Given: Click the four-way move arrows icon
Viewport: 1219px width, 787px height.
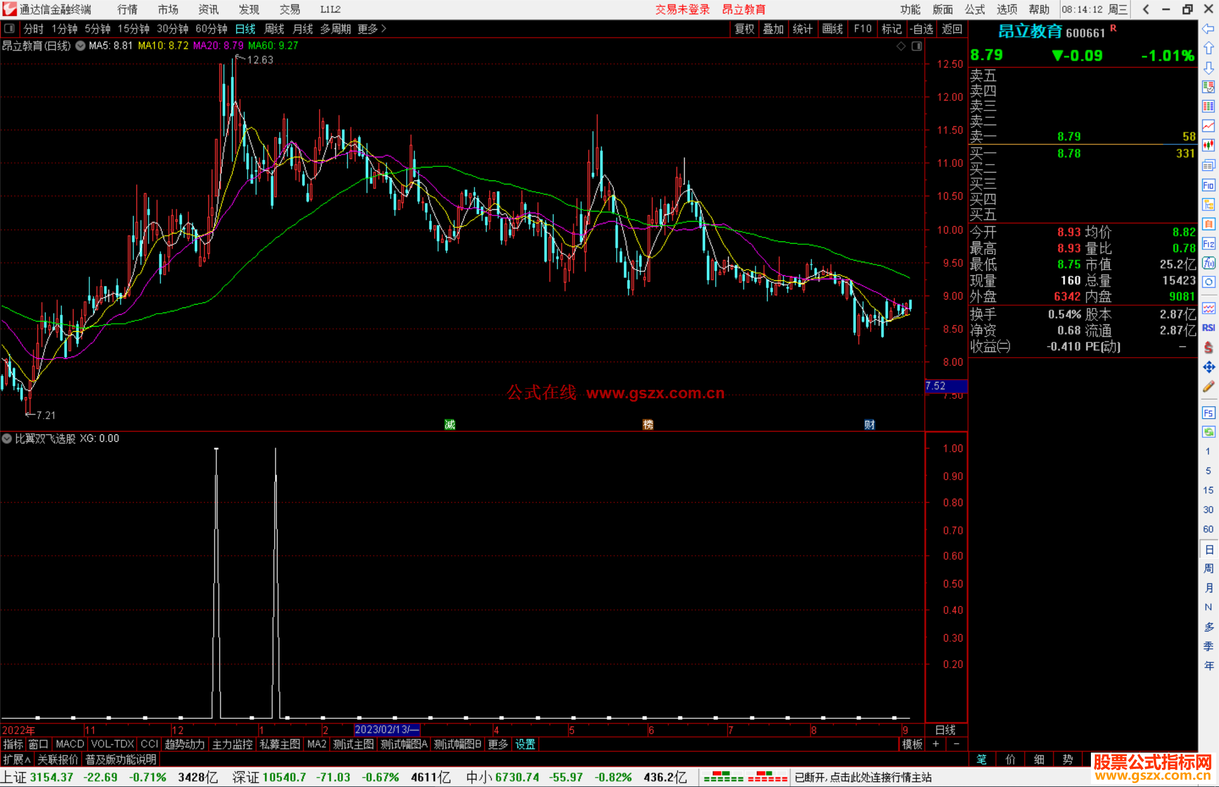Looking at the screenshot, I should (x=1208, y=367).
